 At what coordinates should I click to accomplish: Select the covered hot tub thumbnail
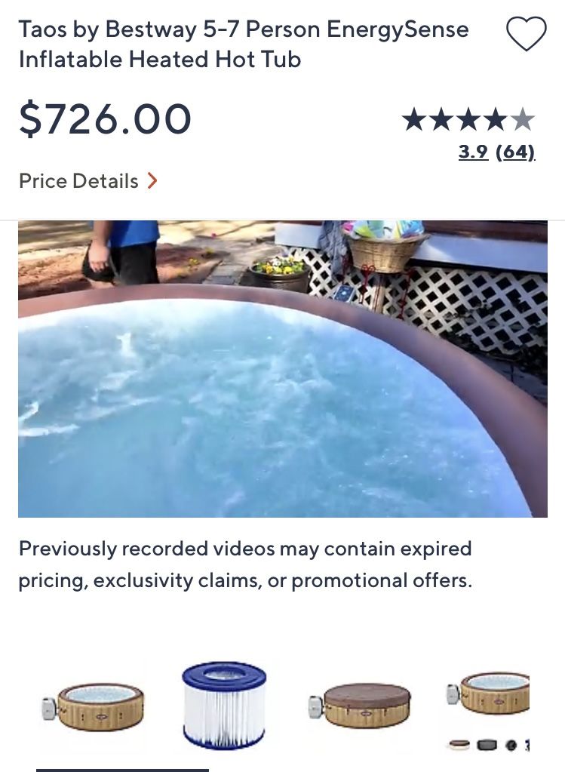360,706
